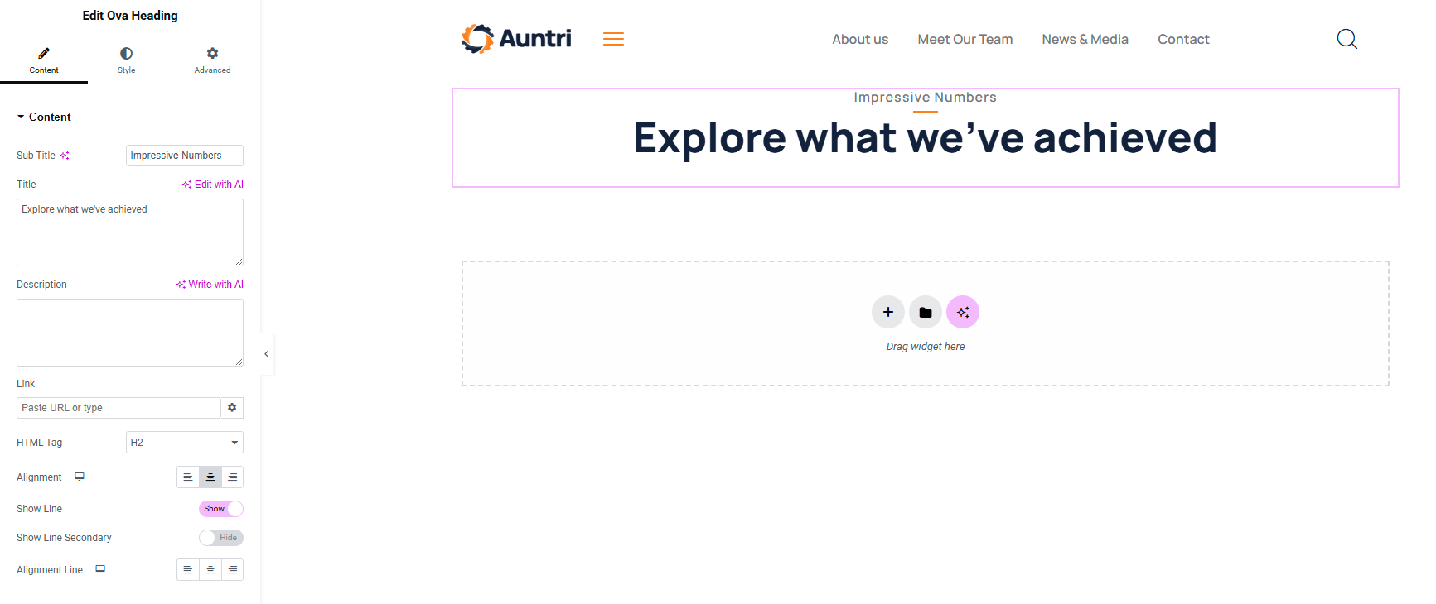Select the Explore what we've achieved heading

coord(925,138)
